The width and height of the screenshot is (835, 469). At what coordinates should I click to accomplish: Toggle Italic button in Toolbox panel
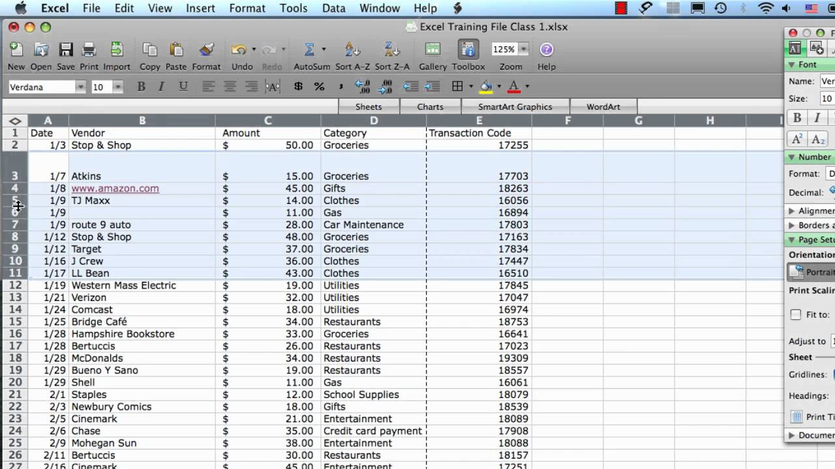point(817,118)
